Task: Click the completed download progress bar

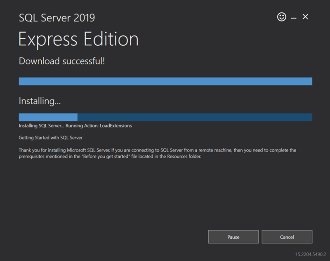Action: tap(165, 81)
